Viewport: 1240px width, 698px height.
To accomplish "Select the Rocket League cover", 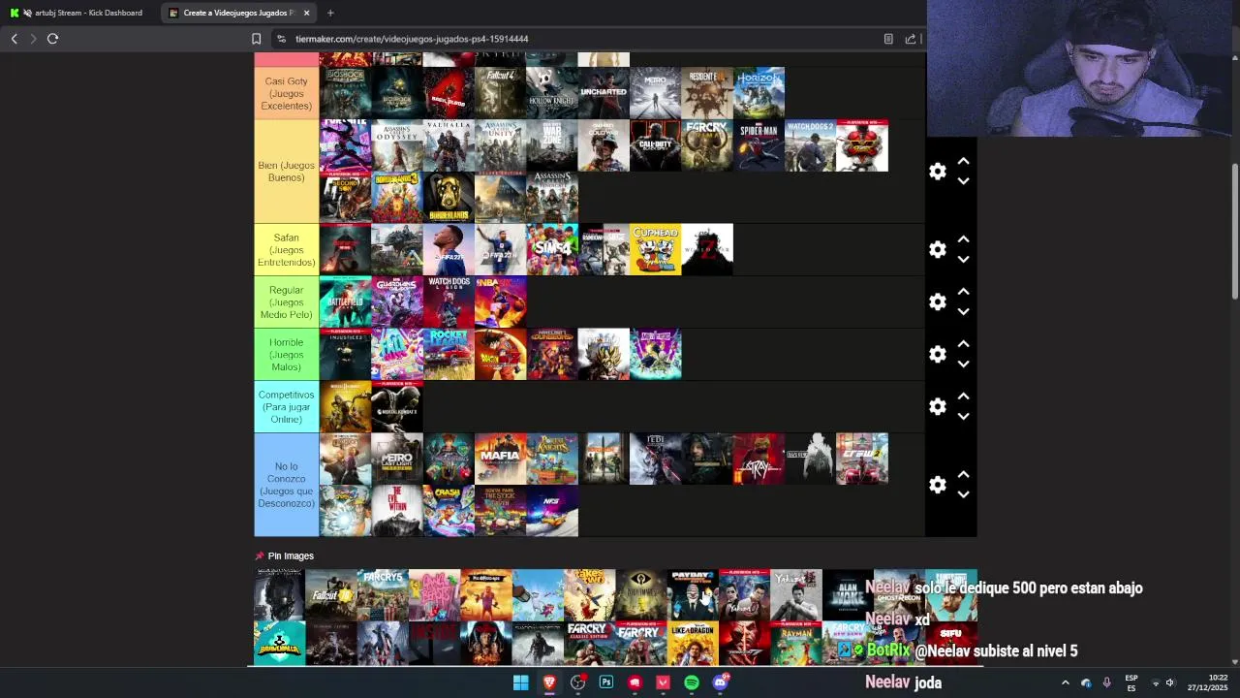I will pyautogui.click(x=449, y=355).
